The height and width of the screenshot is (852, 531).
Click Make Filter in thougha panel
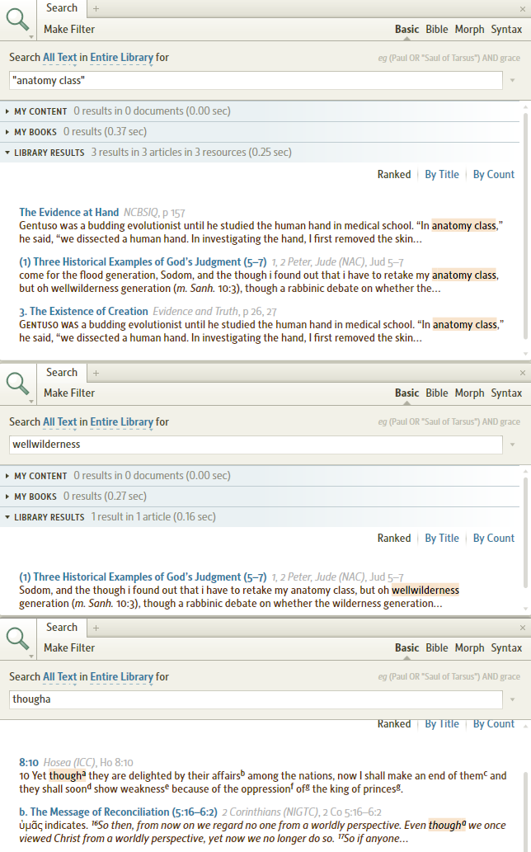tap(69, 647)
